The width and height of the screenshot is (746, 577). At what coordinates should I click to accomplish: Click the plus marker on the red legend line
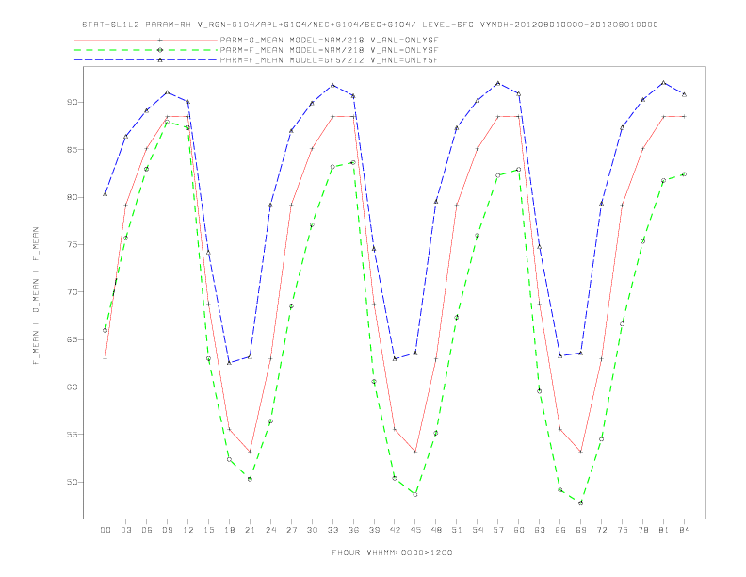click(160, 40)
